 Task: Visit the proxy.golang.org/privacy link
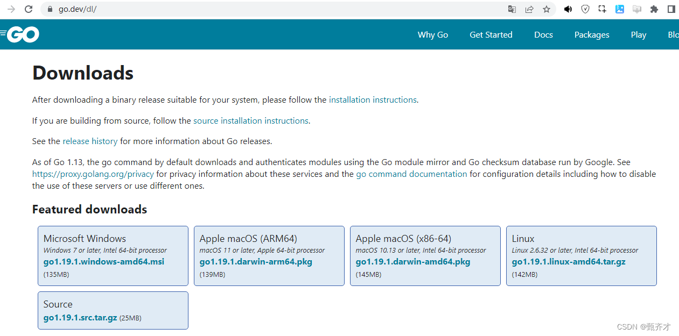pos(93,174)
